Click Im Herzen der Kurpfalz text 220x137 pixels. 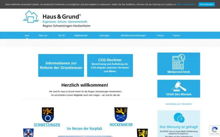tap(84, 129)
